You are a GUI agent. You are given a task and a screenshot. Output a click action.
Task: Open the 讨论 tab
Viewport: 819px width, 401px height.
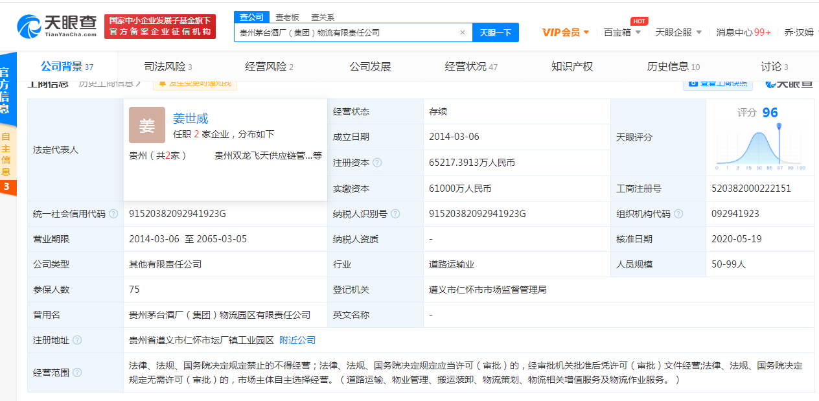[774, 67]
